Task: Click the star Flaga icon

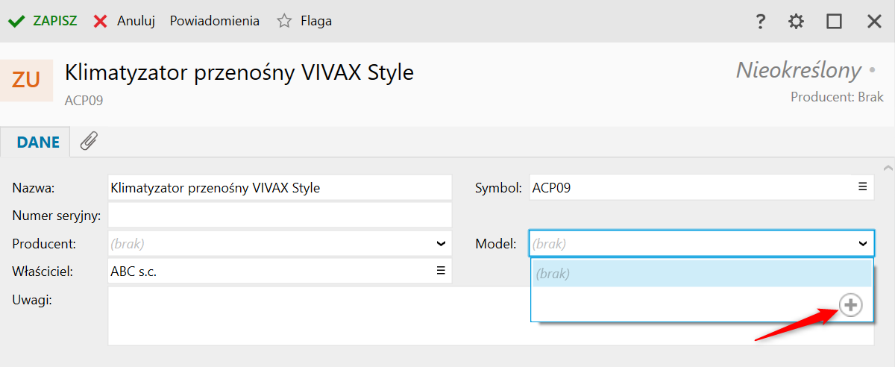Action: click(284, 22)
